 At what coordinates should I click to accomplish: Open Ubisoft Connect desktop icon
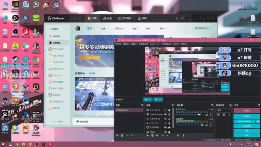(x=56, y=7)
